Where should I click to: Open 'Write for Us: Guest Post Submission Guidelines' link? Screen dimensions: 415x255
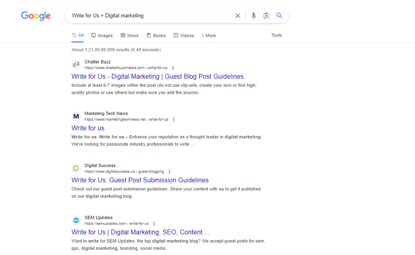140,180
